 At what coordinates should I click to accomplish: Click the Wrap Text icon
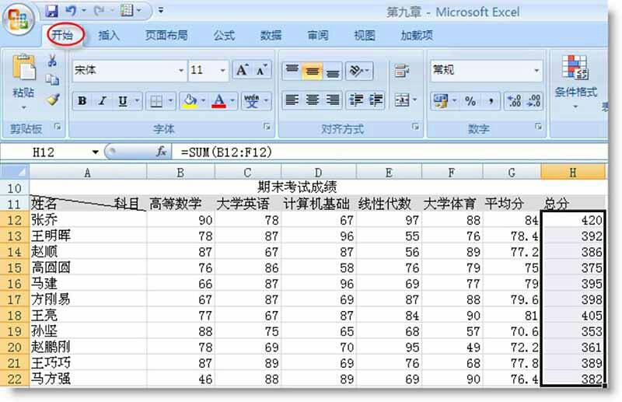[402, 71]
